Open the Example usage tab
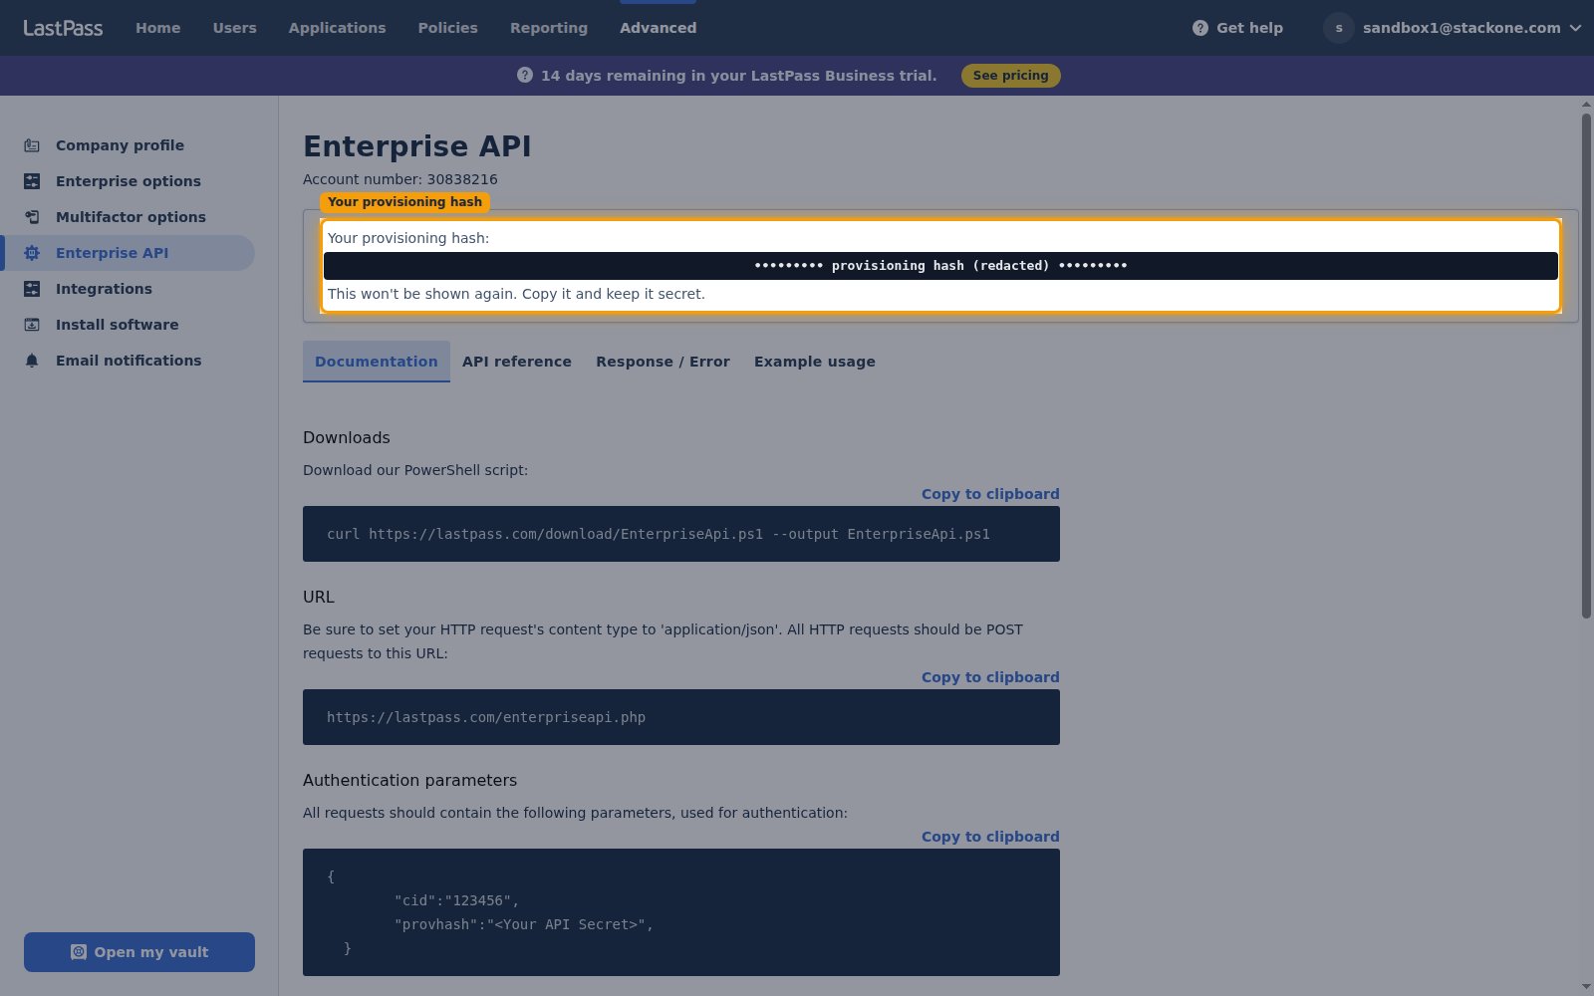The width and height of the screenshot is (1594, 996). point(815,362)
